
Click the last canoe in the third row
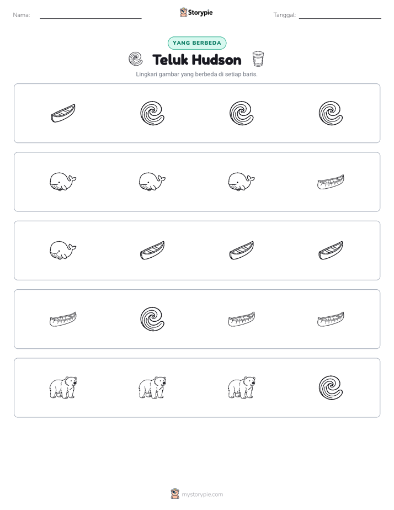tap(331, 250)
